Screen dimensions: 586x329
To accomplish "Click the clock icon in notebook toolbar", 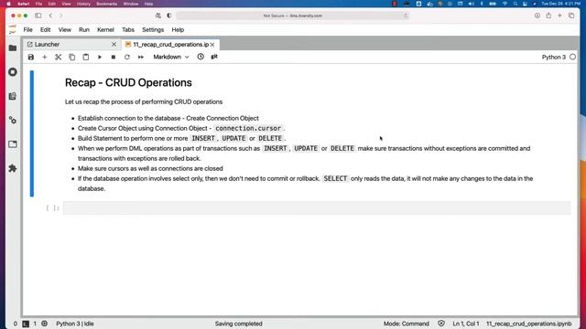I will click(201, 57).
